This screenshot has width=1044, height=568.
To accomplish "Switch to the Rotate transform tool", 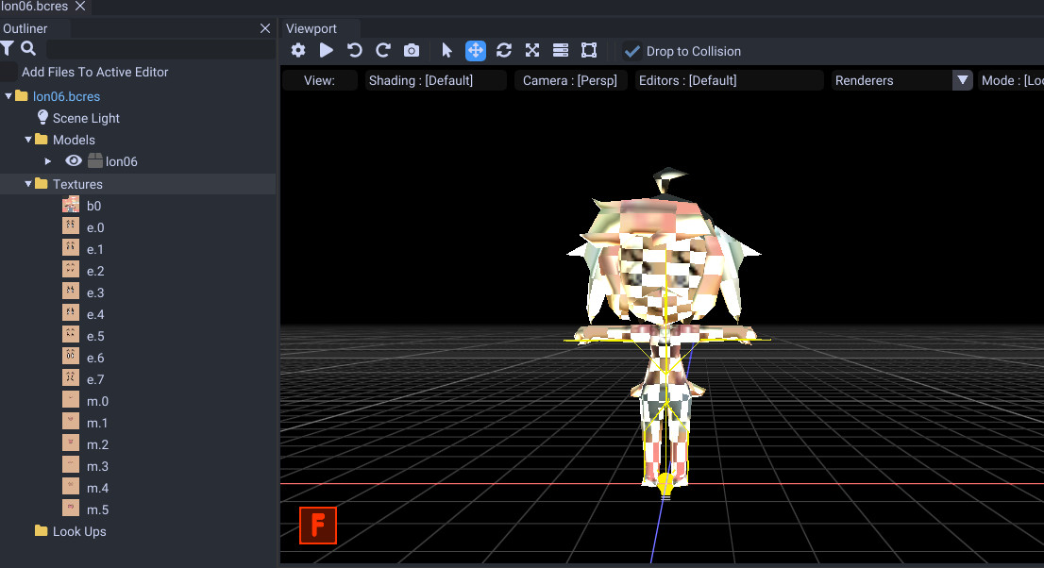I will [504, 50].
